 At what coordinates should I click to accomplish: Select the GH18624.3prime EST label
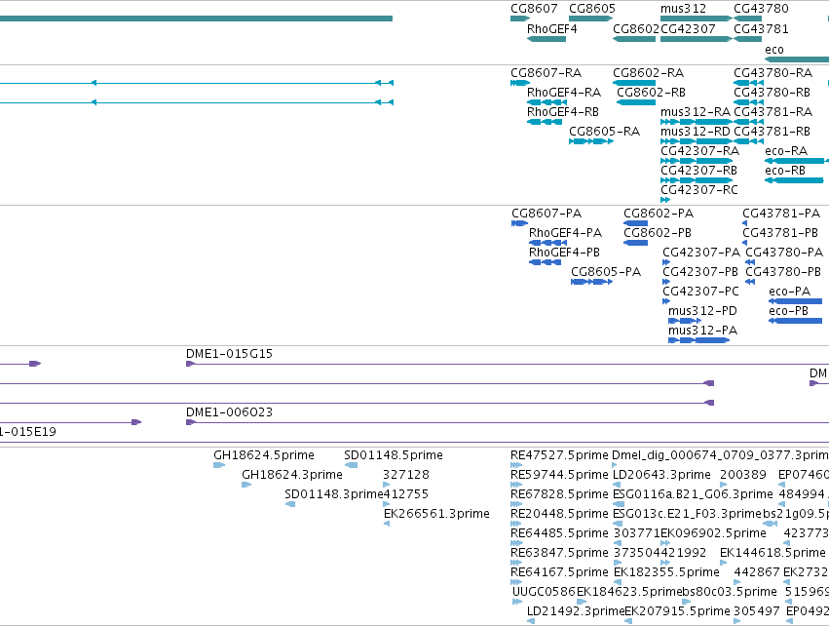tap(292, 475)
